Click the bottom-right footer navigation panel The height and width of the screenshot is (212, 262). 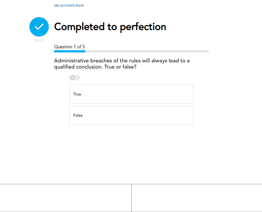[x=197, y=198]
